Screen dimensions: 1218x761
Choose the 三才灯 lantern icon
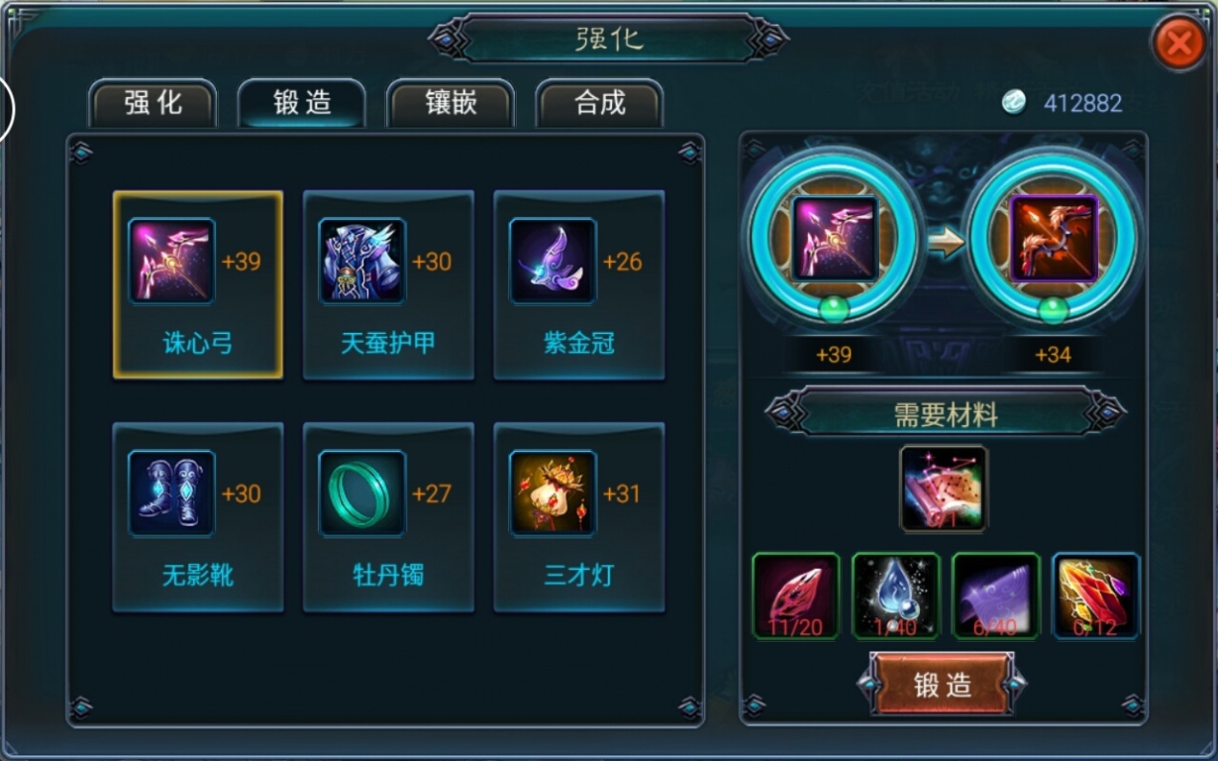pyautogui.click(x=552, y=493)
